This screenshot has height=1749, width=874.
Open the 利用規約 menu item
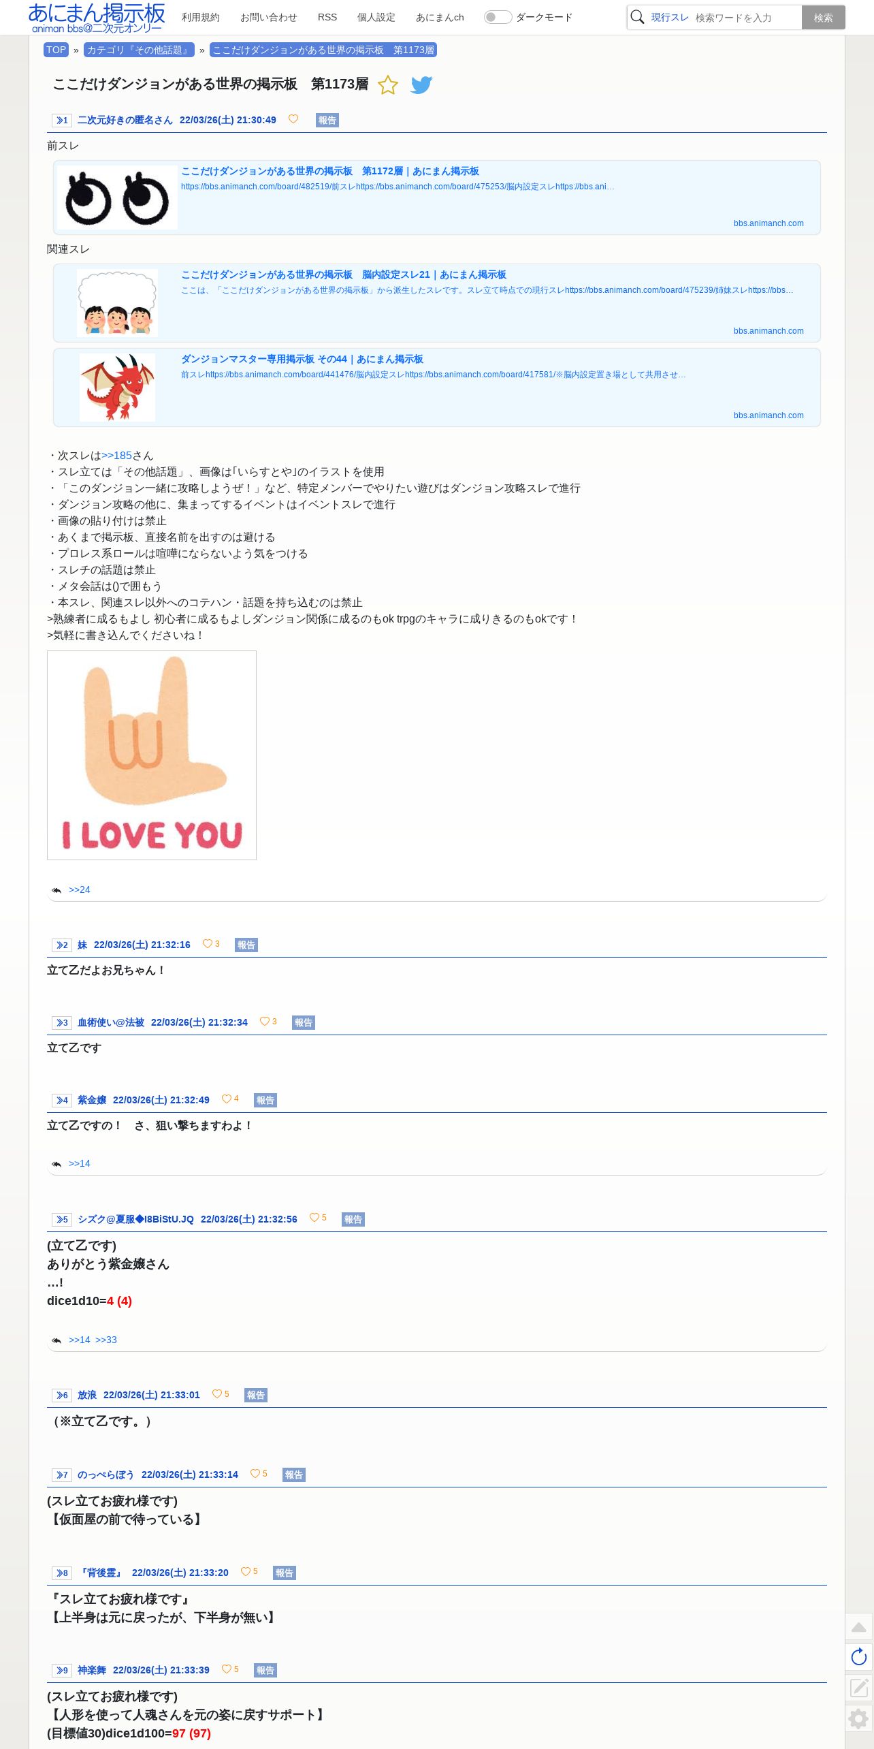201,17
